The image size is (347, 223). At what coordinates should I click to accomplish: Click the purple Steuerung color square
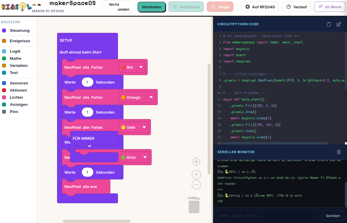[x=4, y=31]
